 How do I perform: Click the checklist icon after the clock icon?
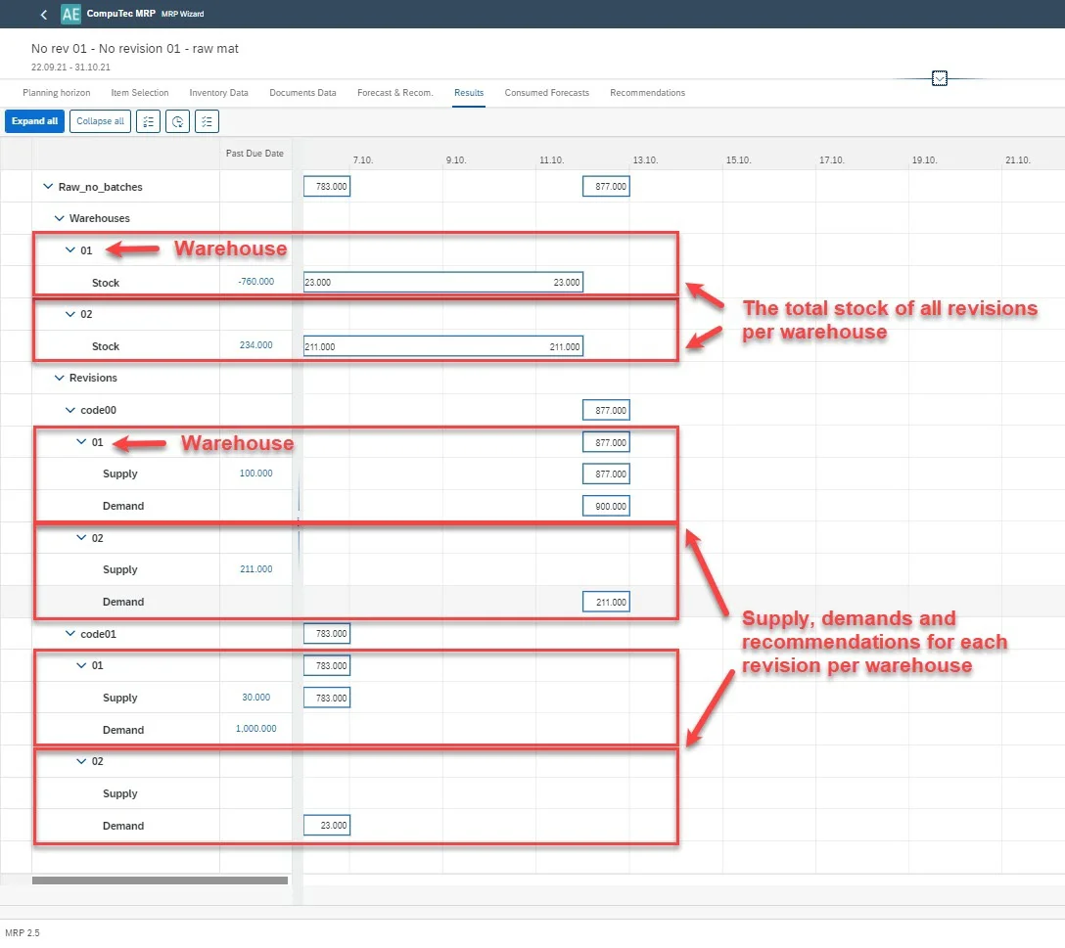207,121
